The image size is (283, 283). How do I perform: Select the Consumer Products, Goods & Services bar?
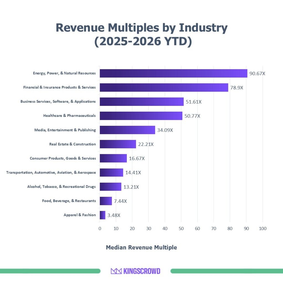(113, 158)
